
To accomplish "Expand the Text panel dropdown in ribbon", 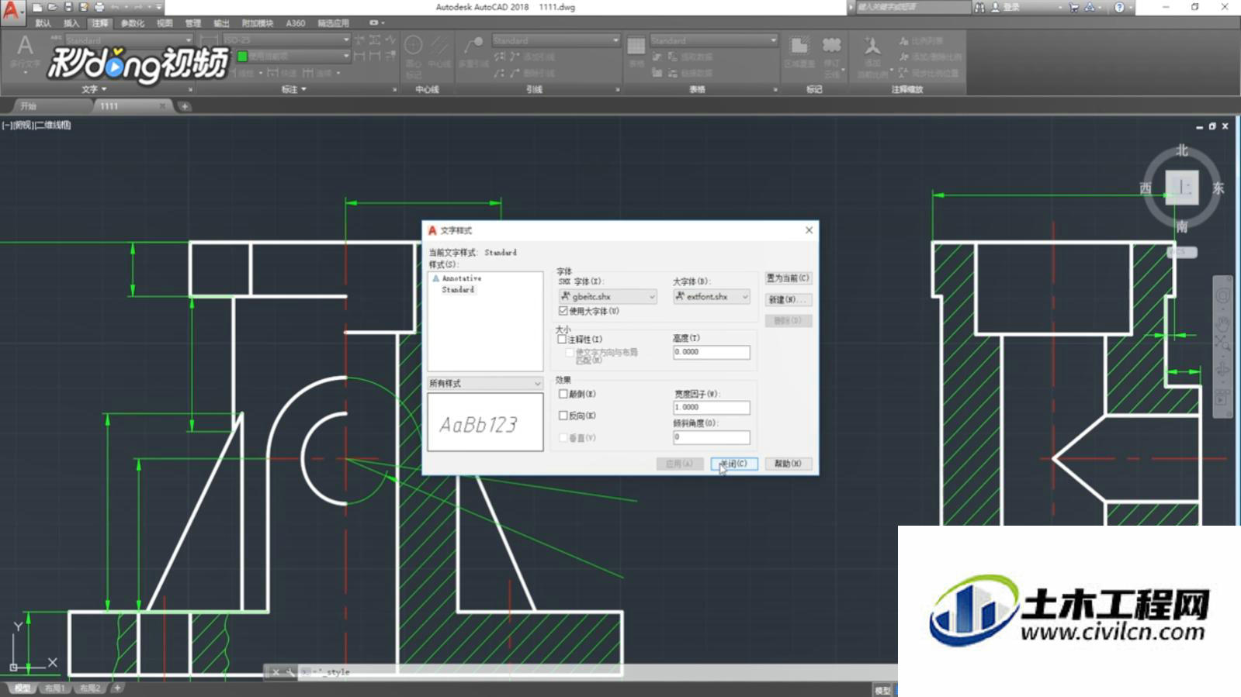I will [x=94, y=89].
